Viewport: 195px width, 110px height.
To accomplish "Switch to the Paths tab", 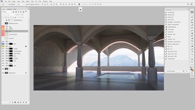I will point(15,9).
